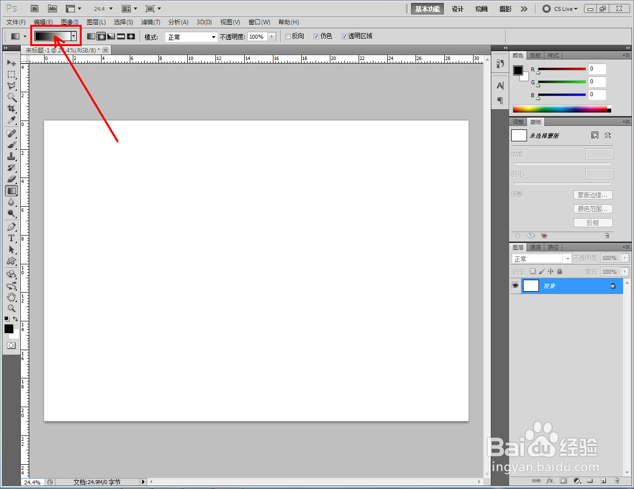The image size is (634, 489).
Task: Click the 反相 button
Action: click(x=593, y=223)
